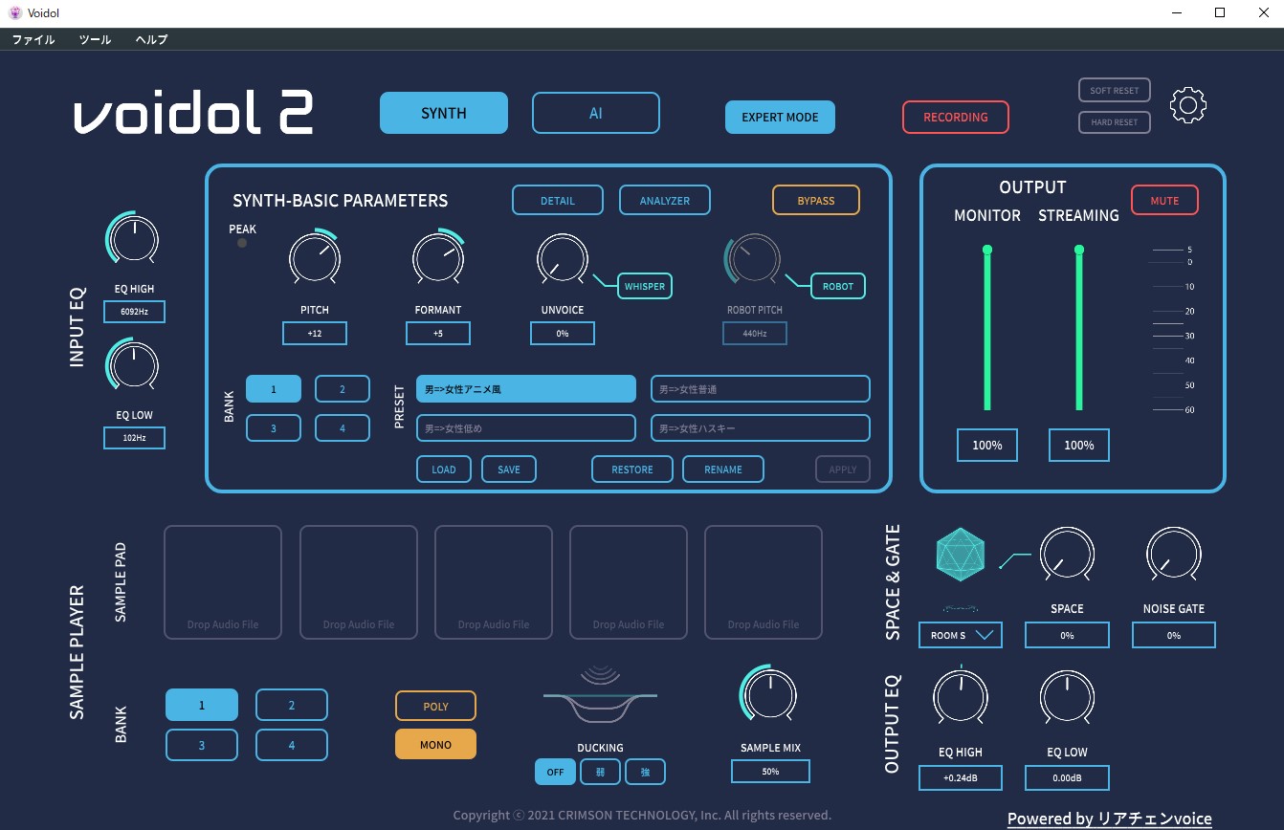Screen dimensions: 1284x830
Task: Click the Output EQ HIGH knob
Action: click(x=961, y=696)
